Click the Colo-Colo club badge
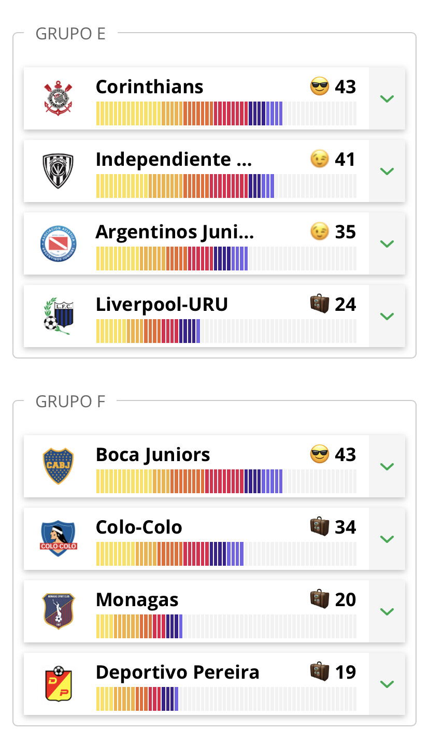This screenshot has height=745, width=429. [x=58, y=538]
